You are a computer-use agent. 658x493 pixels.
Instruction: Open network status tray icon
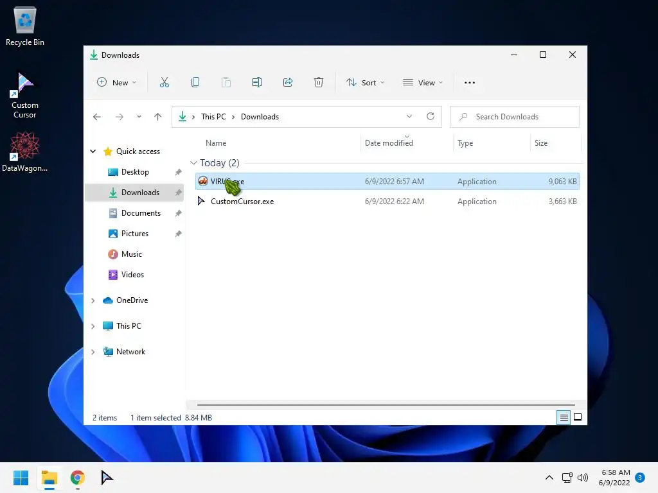[567, 478]
